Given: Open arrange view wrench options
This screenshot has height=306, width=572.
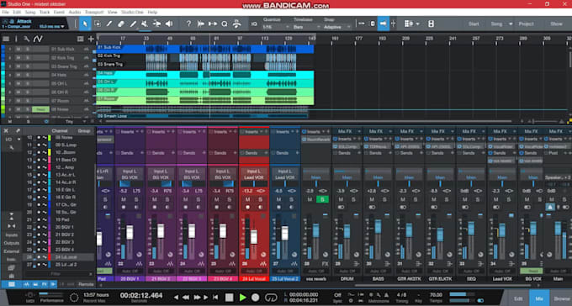Looking at the screenshot, I should (x=26, y=39).
